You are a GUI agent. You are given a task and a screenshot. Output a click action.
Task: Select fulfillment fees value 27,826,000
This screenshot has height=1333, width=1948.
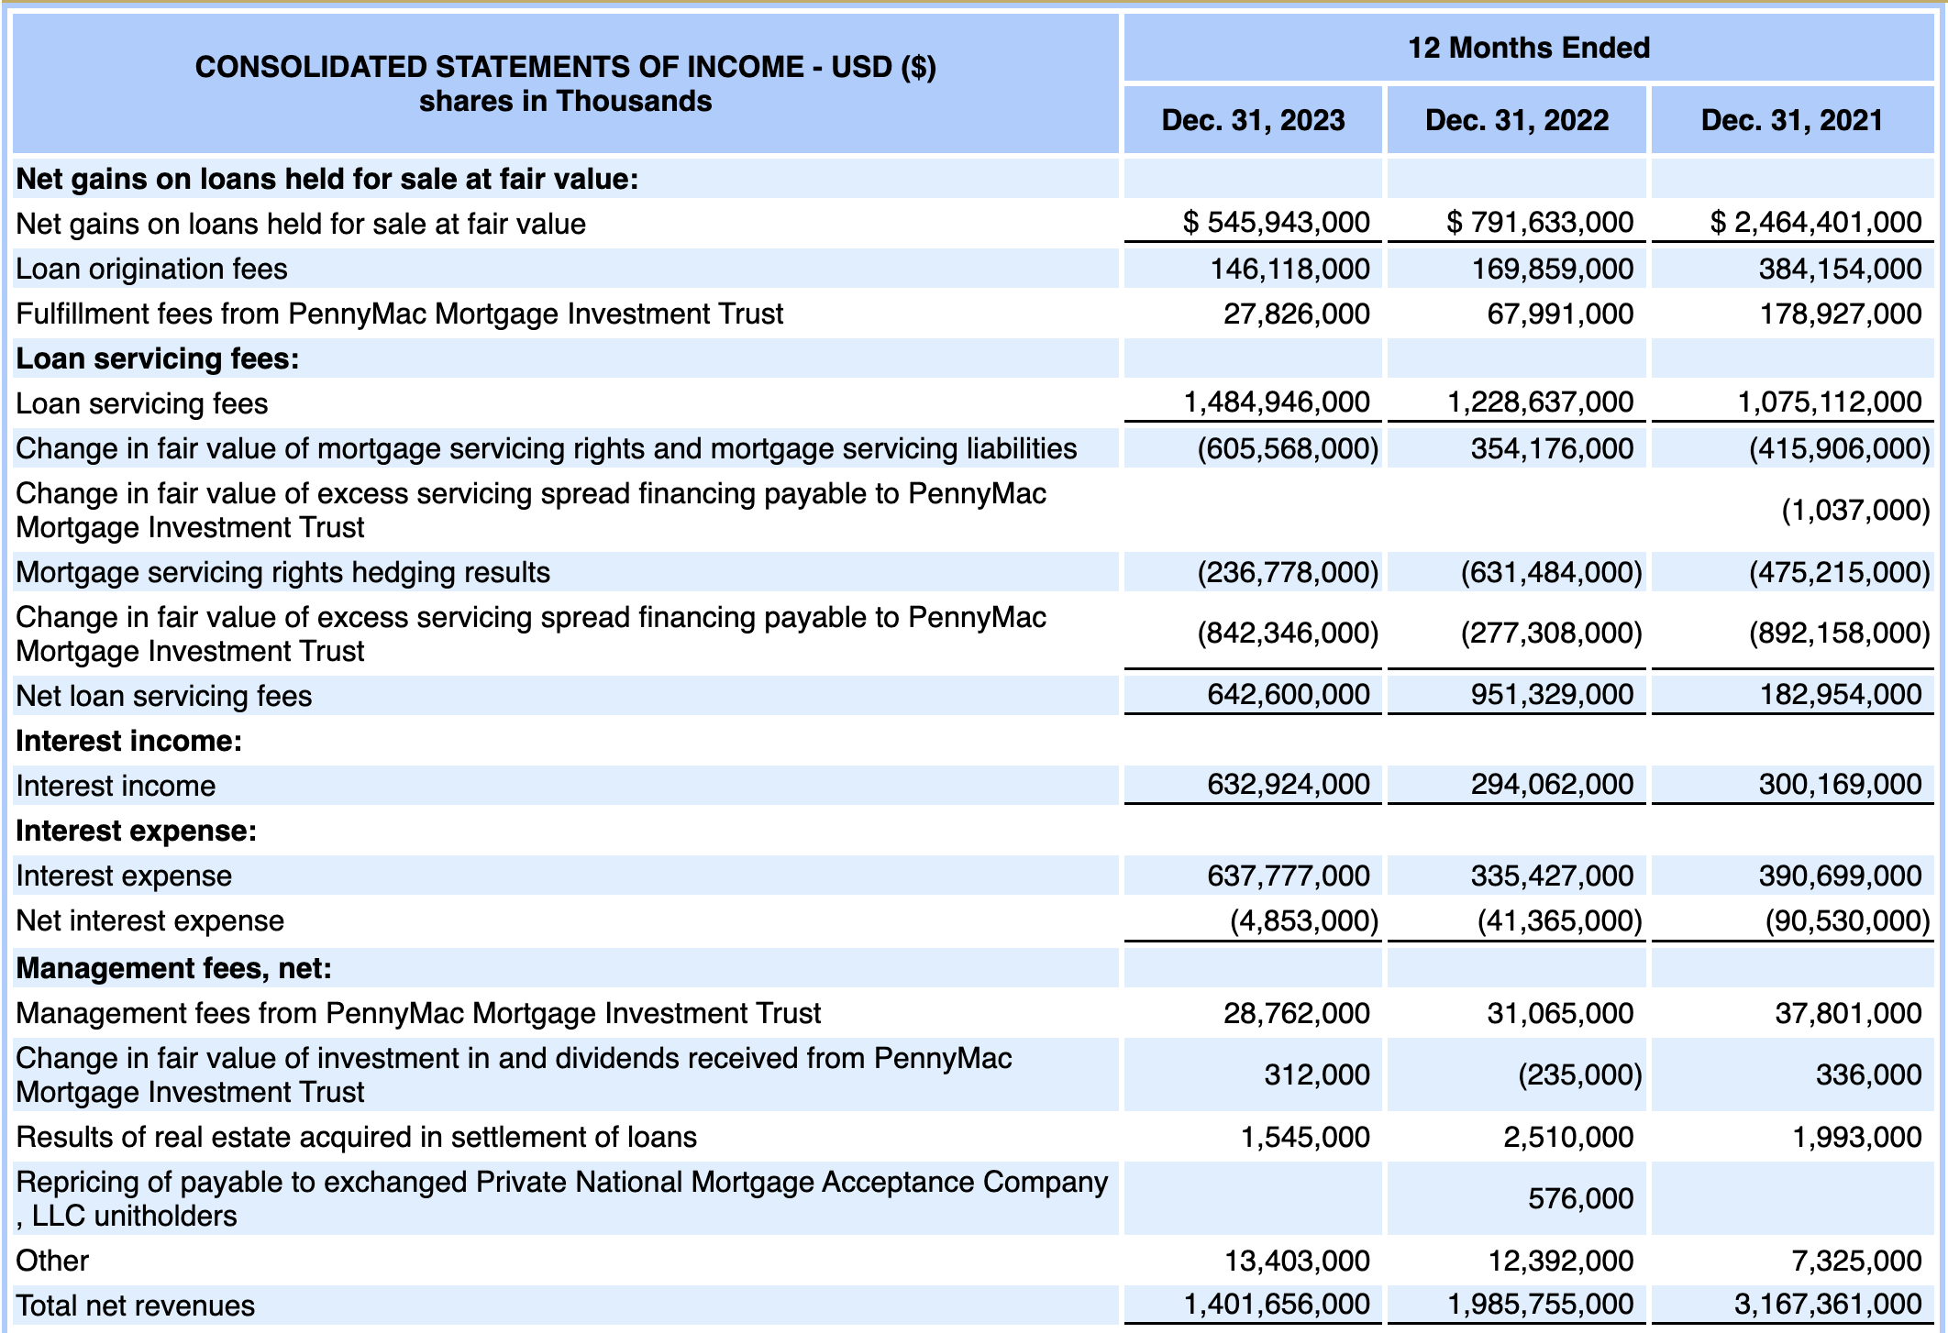(x=1297, y=314)
